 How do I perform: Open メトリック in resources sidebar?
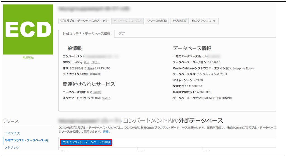[x=12, y=147]
